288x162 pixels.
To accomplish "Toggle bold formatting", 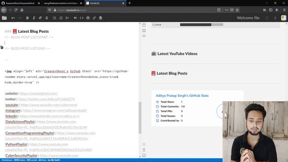I will [x=27, y=18].
